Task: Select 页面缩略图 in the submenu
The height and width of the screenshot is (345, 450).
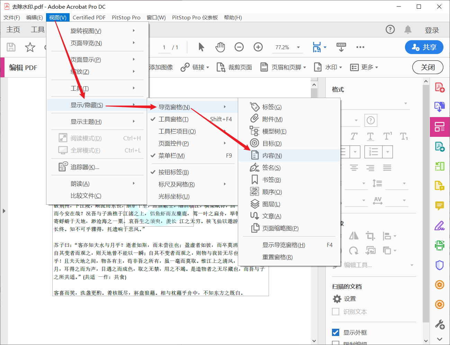Action: (x=289, y=228)
